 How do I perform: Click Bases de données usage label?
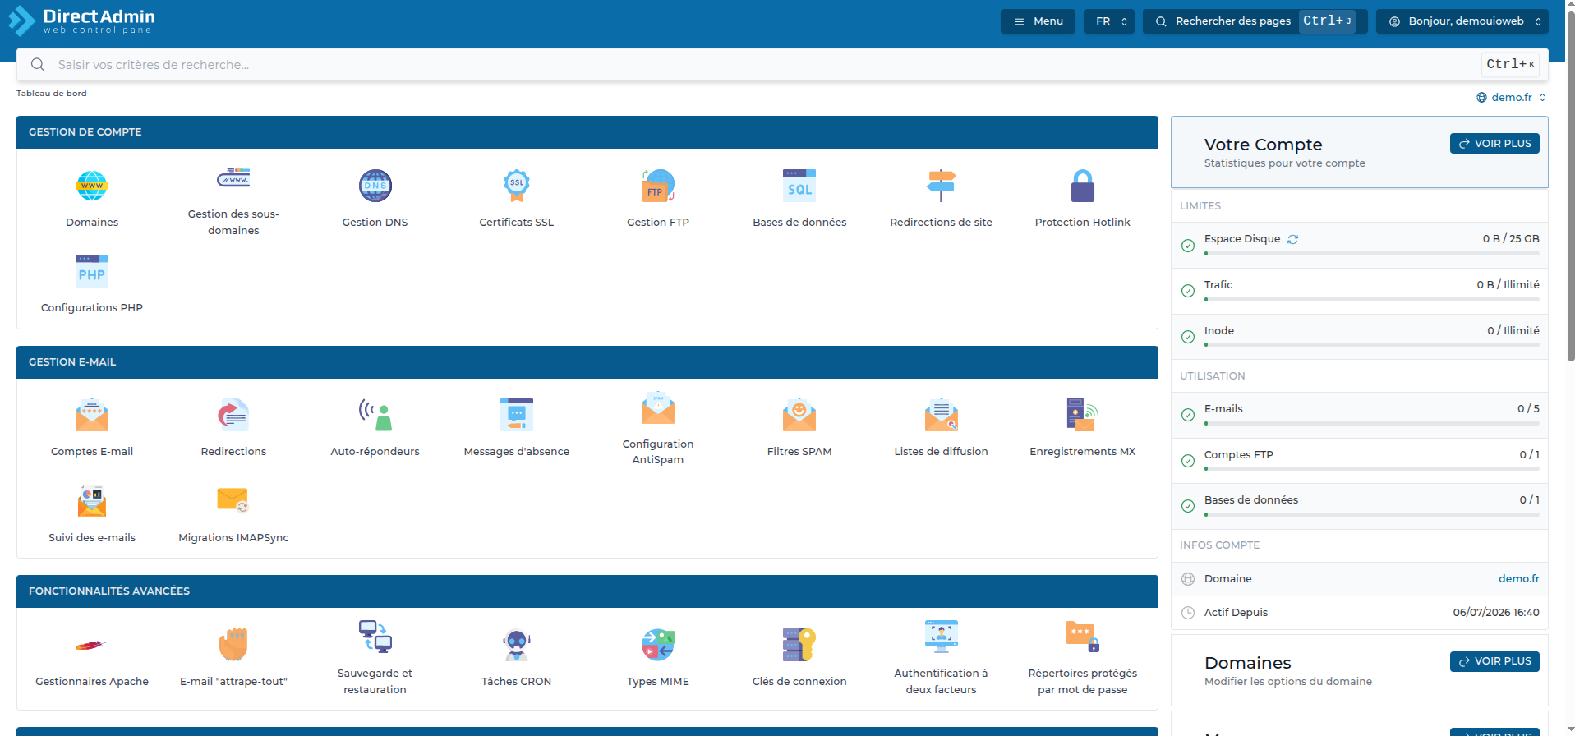(1251, 500)
